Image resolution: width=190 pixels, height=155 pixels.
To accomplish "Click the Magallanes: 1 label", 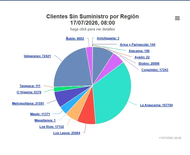I will pyautogui.click(x=45, y=120).
